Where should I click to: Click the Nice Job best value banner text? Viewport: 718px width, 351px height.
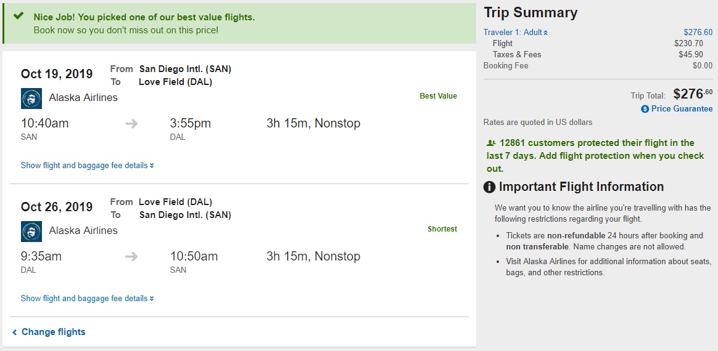[144, 17]
